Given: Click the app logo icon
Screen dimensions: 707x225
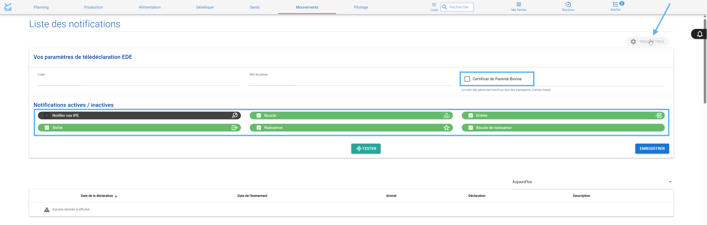Looking at the screenshot, I should coord(8,7).
